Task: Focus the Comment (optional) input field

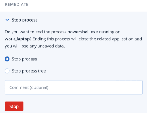Action: [x=74, y=87]
